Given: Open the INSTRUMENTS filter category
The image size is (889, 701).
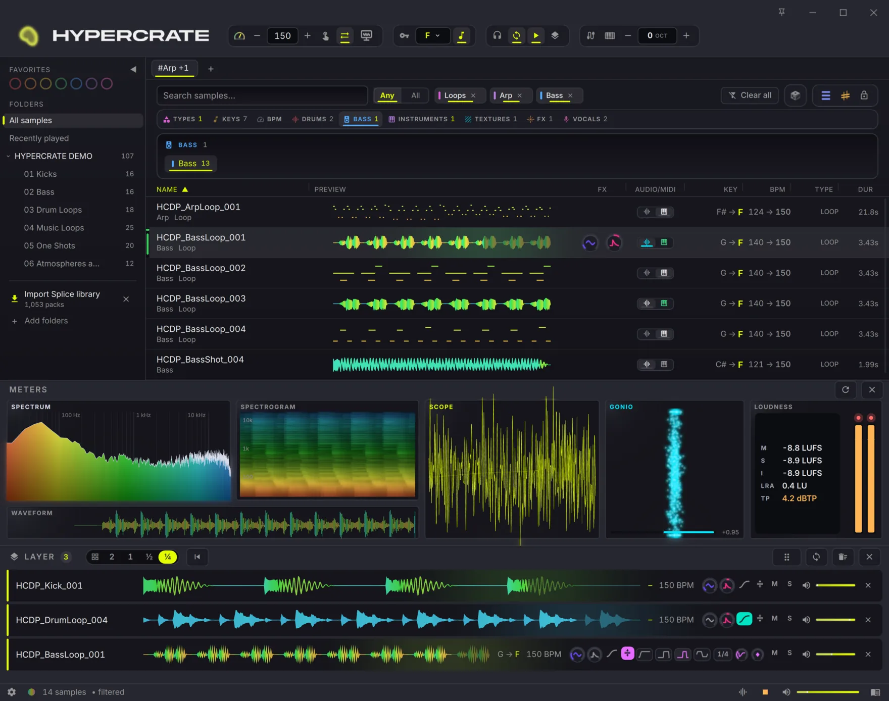Looking at the screenshot, I should [x=421, y=119].
